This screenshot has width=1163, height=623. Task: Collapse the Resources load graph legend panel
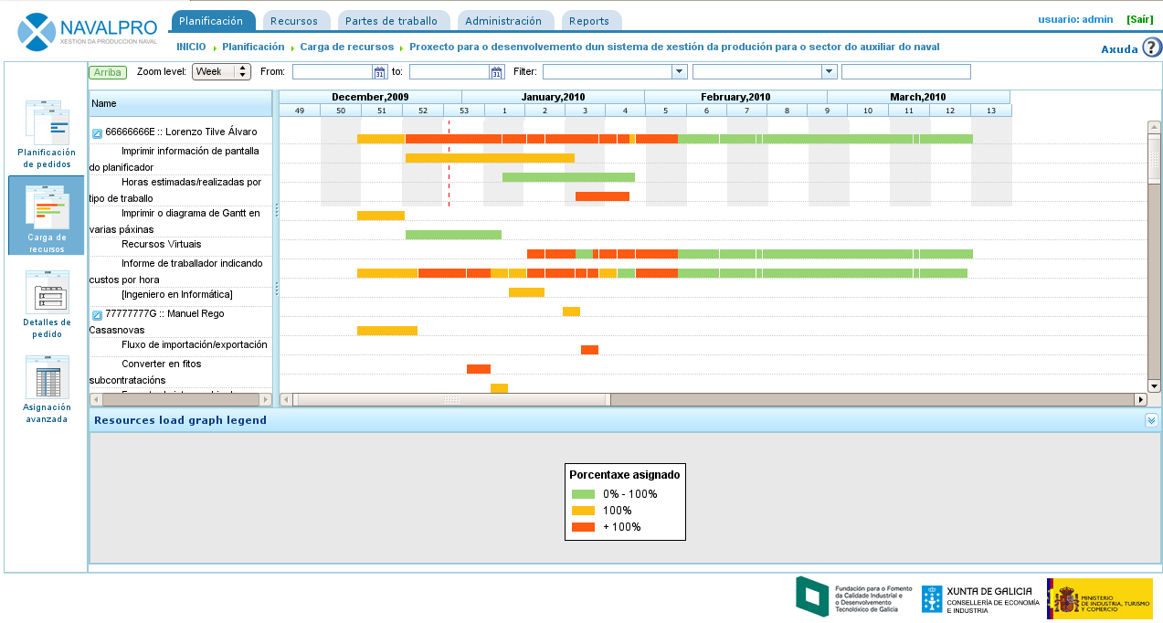click(1151, 420)
